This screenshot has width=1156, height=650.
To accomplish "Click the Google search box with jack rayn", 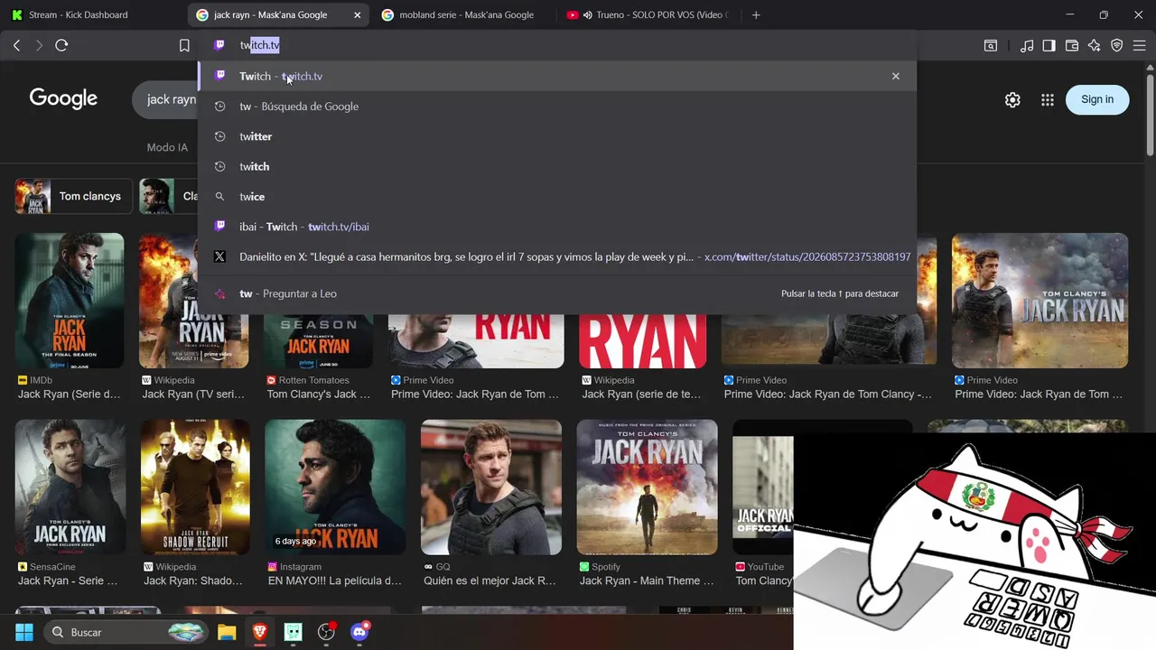I will 167,99.
